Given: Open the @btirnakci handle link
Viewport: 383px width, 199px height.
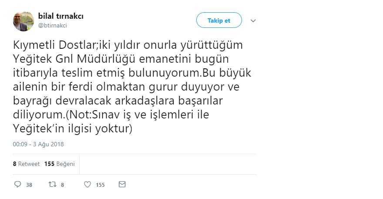Looking at the screenshot, I should [53, 25].
